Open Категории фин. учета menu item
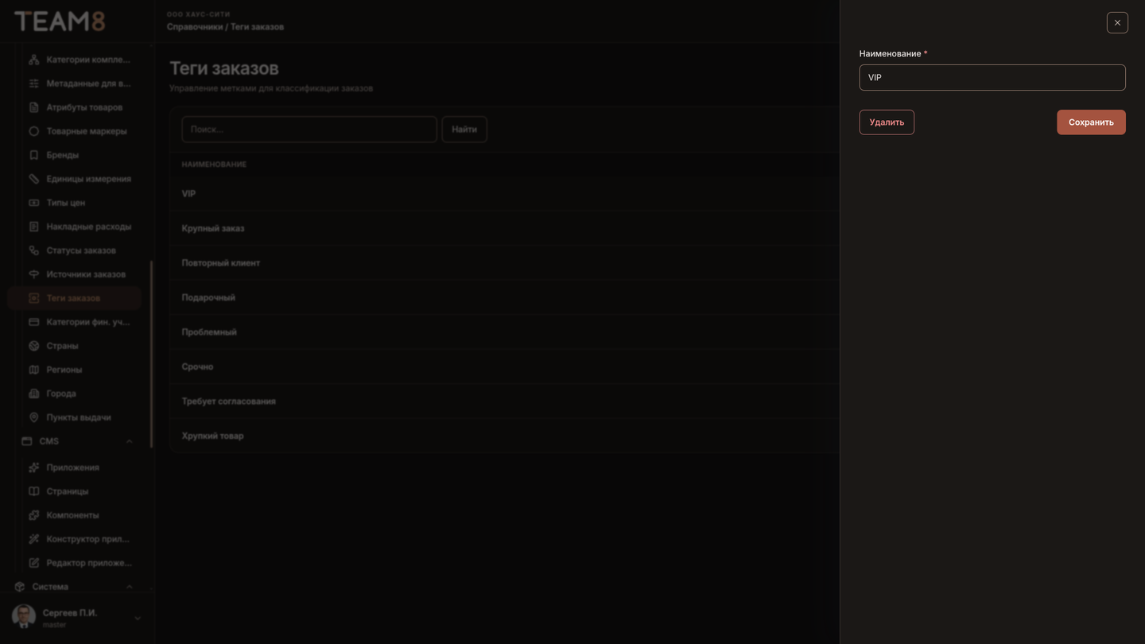This screenshot has height=644, width=1145. [x=75, y=322]
